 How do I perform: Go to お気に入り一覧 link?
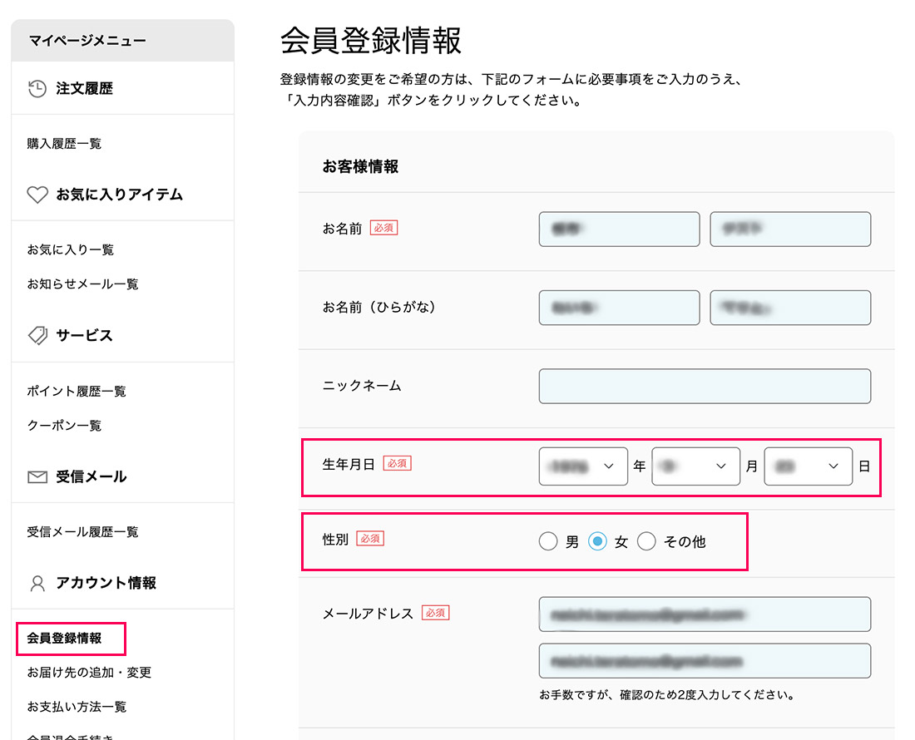71,249
